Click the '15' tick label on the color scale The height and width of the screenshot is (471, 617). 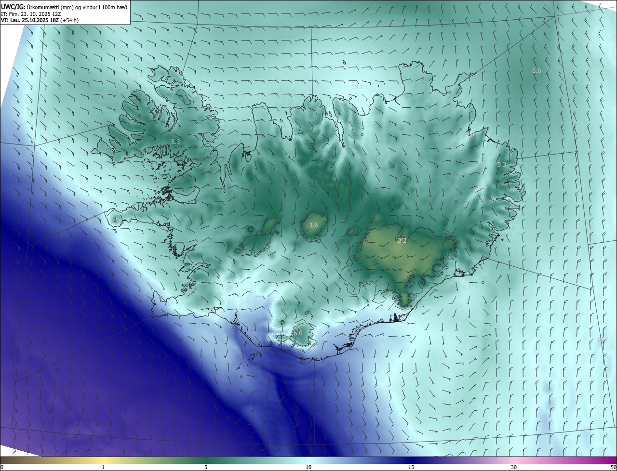tap(411, 468)
